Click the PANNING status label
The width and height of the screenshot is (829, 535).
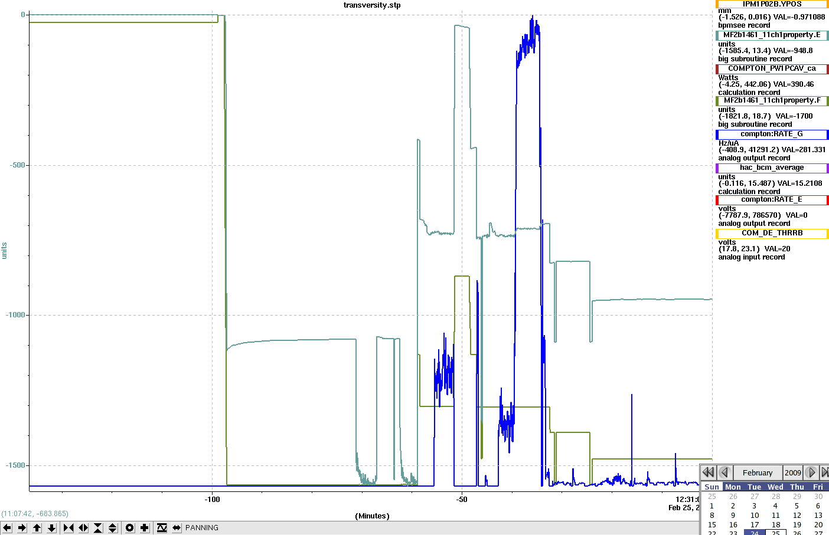coord(202,528)
